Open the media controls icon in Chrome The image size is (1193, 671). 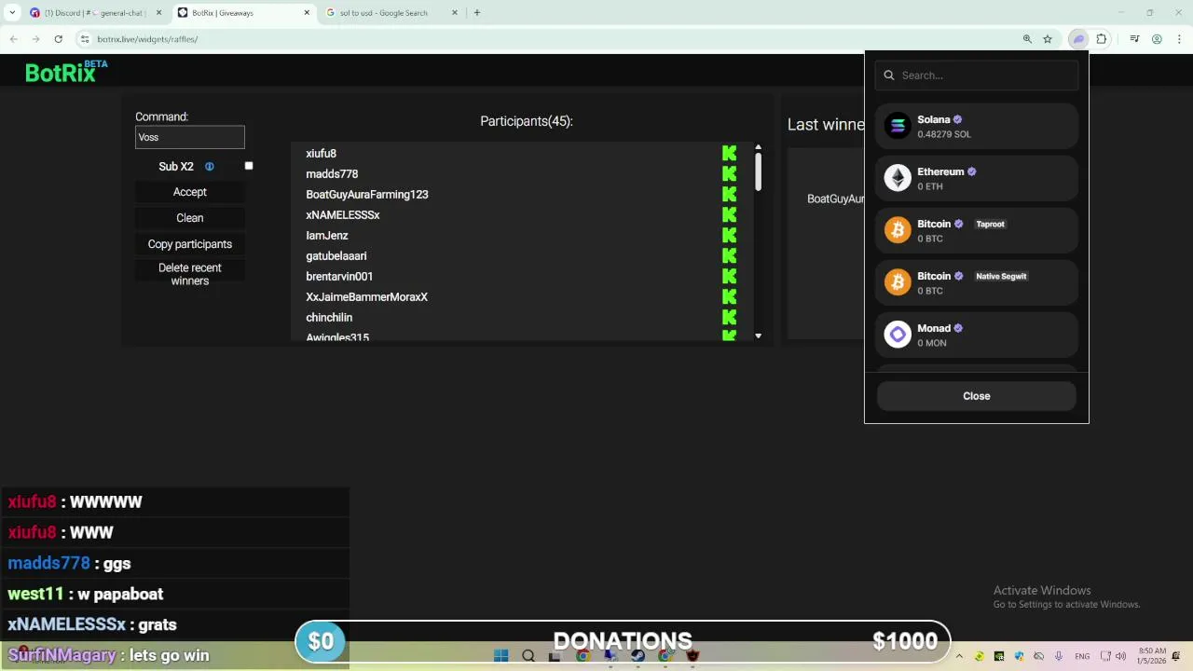tap(1134, 39)
